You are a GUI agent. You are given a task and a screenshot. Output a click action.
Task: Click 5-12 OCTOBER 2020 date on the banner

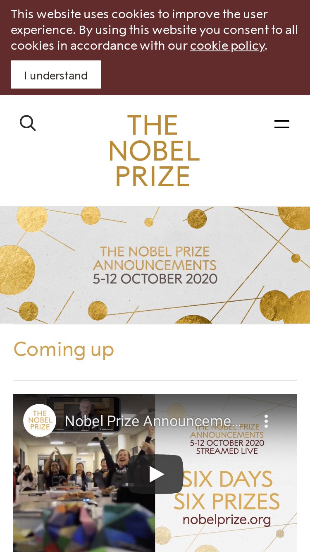pos(155,278)
